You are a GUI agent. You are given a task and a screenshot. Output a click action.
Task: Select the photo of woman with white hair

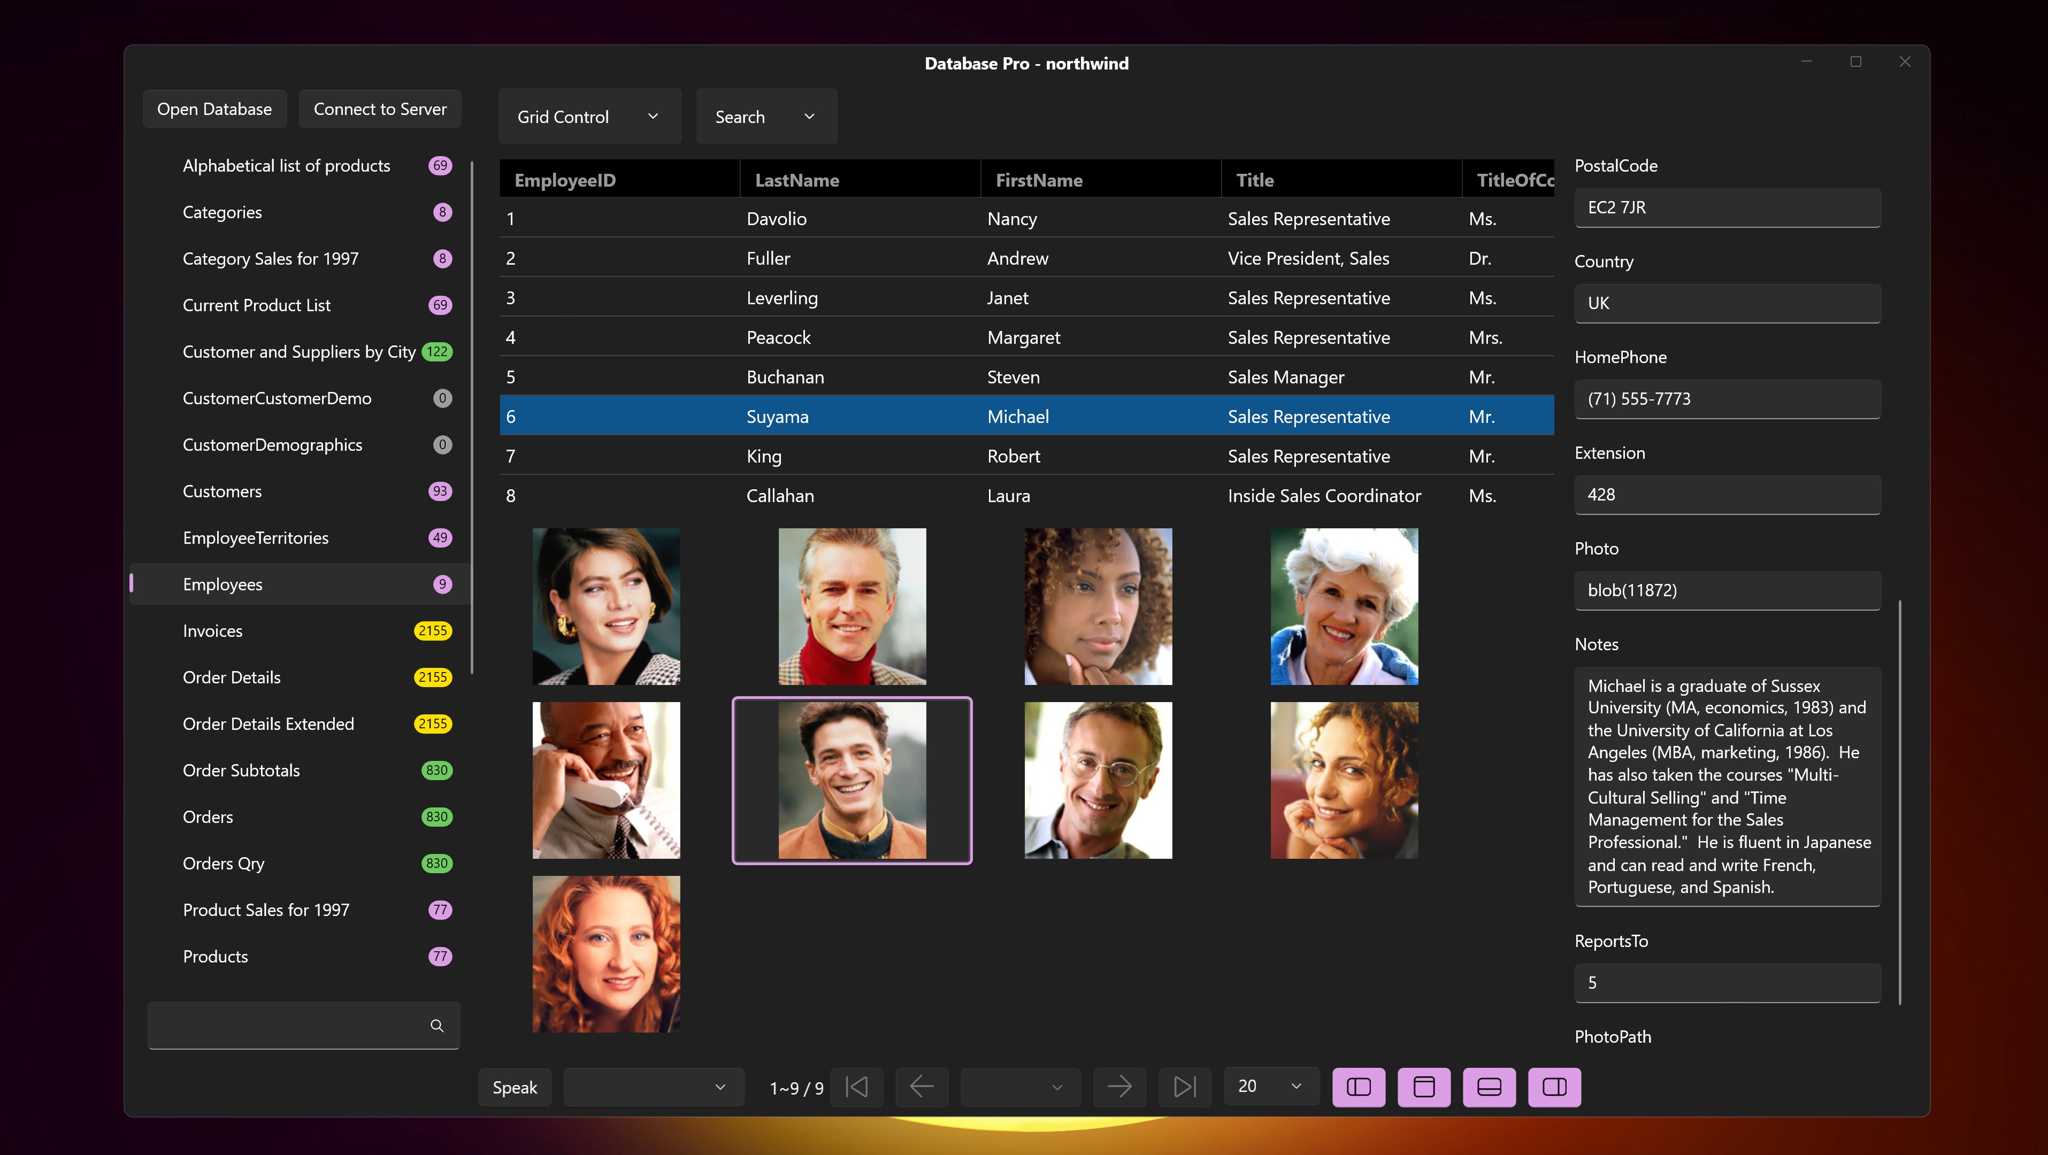tap(1344, 606)
